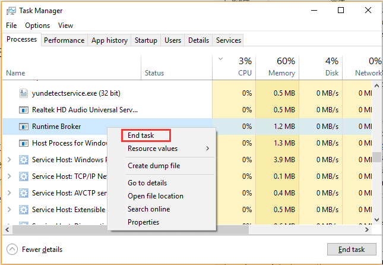The height and width of the screenshot is (265, 383).
Task: Click the vertical scrollbar down arrow
Action: pyautogui.click(x=376, y=220)
